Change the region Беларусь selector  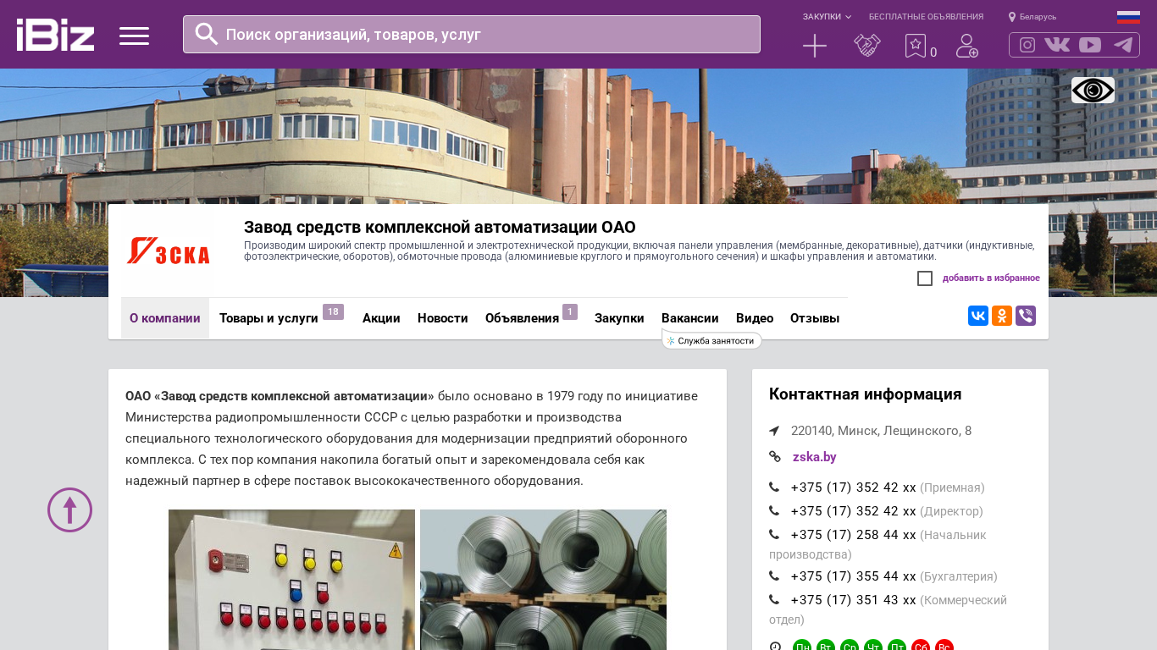1033,17
